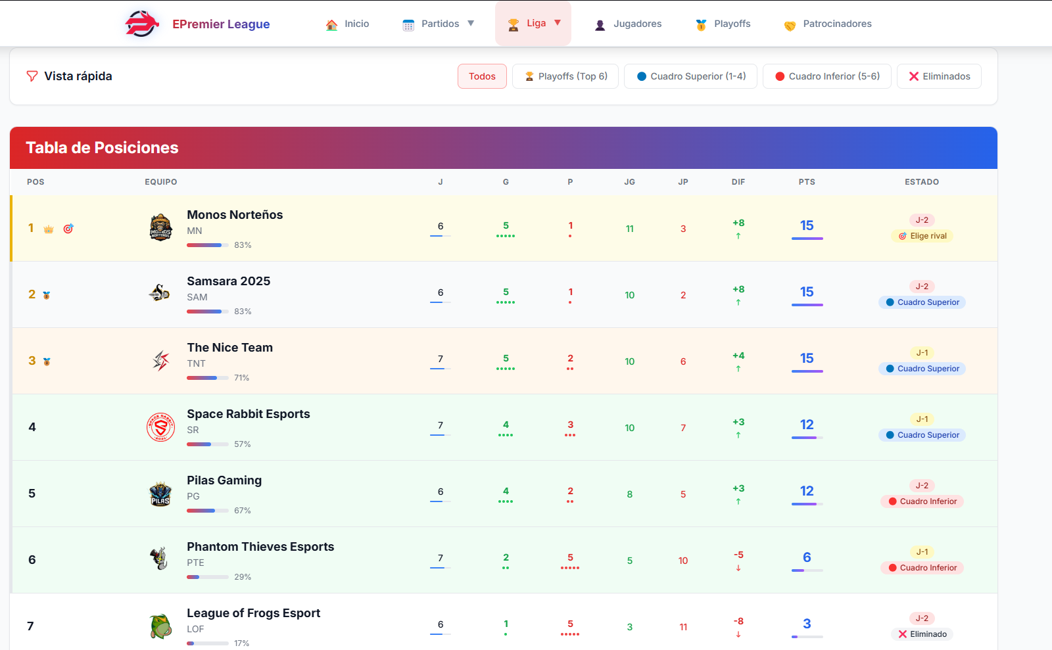Click the Monos Norteños team logo

[x=160, y=228]
